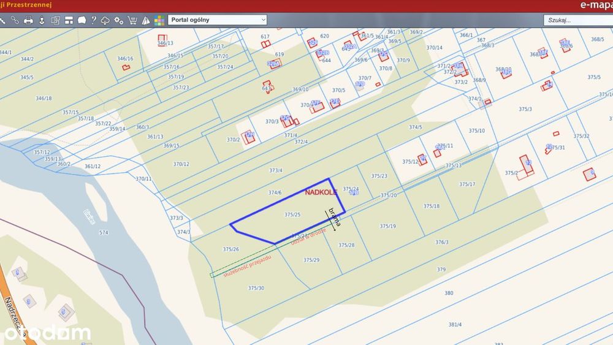Click the e-mapa logo text

(x=596, y=5)
